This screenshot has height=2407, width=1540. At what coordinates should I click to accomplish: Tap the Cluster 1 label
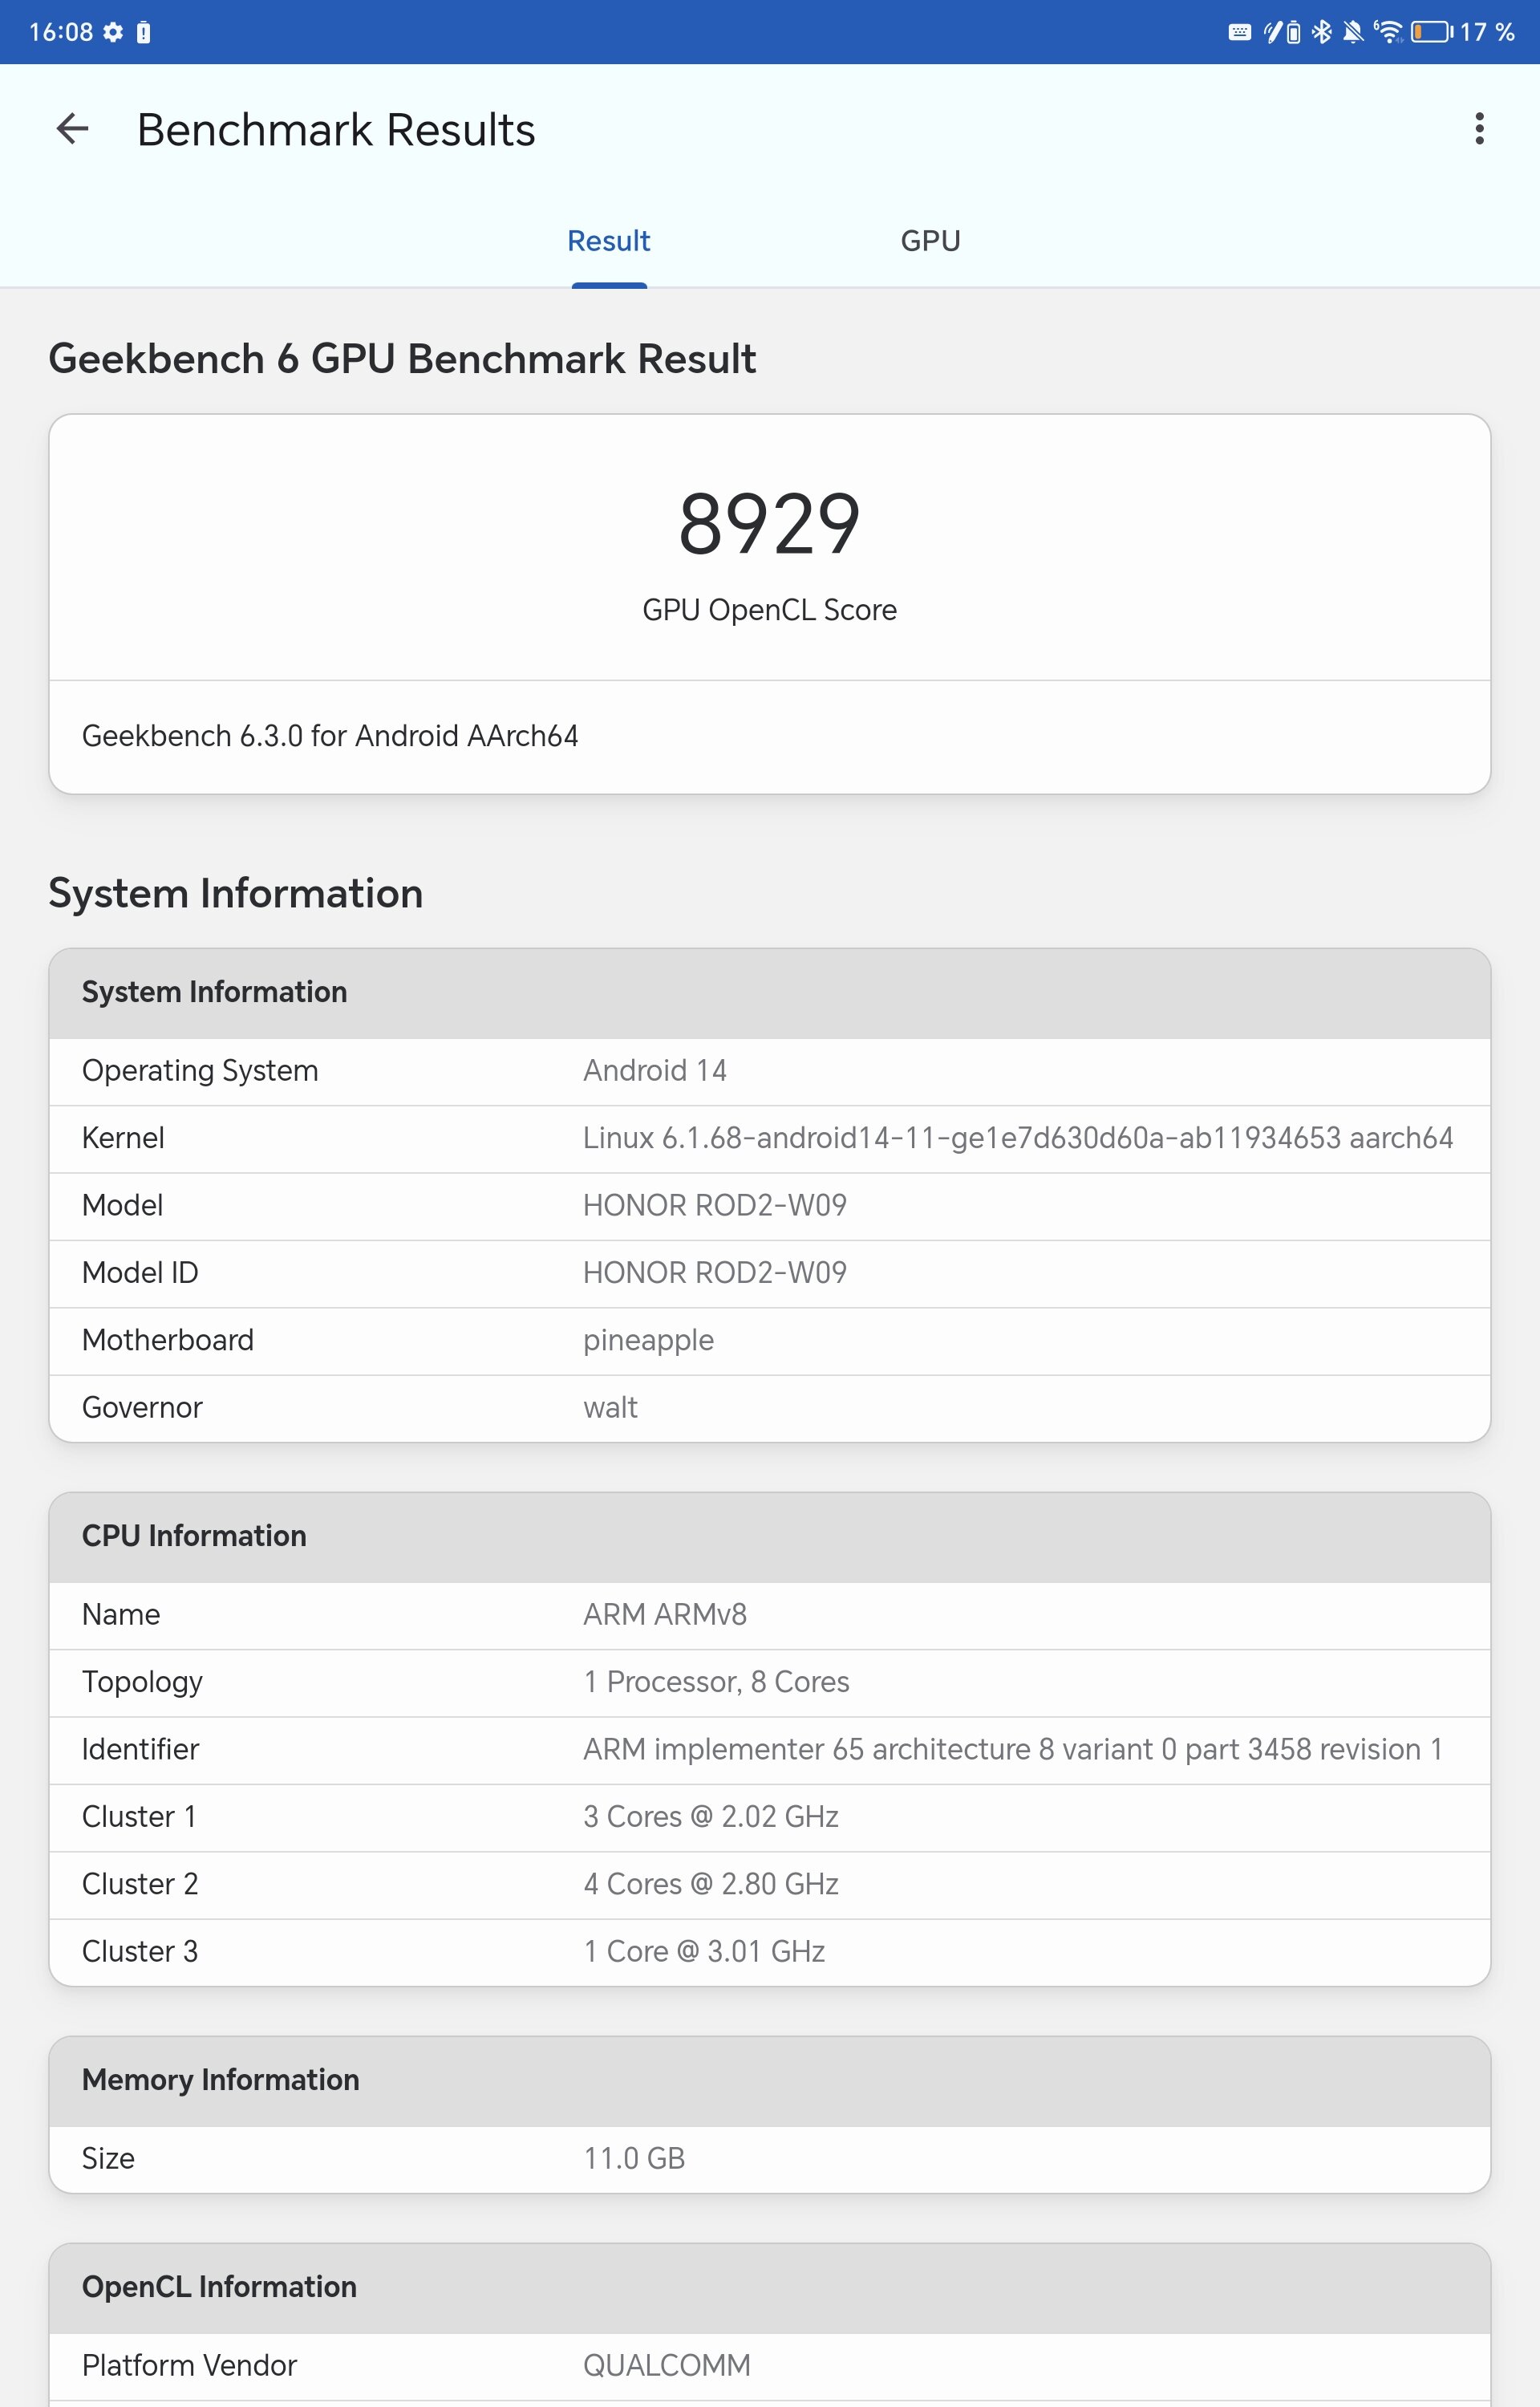(139, 1817)
